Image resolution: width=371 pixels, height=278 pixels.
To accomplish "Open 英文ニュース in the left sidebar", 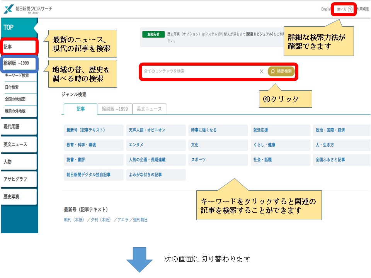I will pyautogui.click(x=19, y=144).
